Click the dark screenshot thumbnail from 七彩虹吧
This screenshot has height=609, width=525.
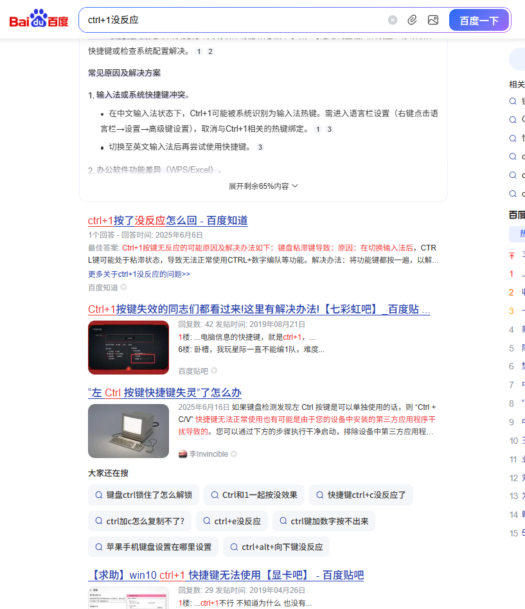128,347
